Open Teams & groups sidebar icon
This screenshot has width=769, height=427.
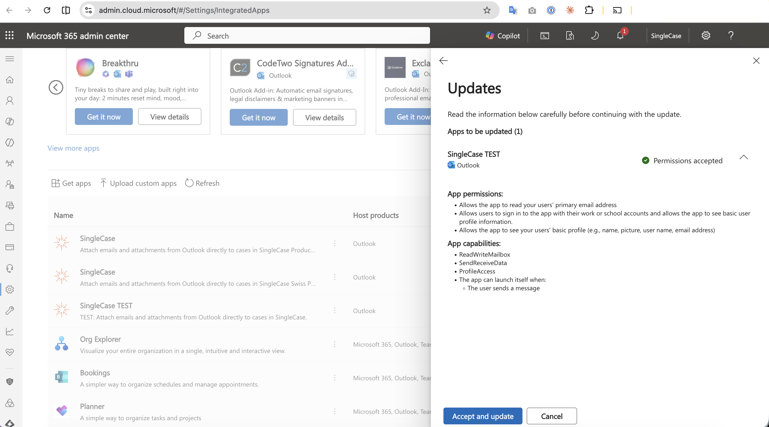(x=10, y=164)
